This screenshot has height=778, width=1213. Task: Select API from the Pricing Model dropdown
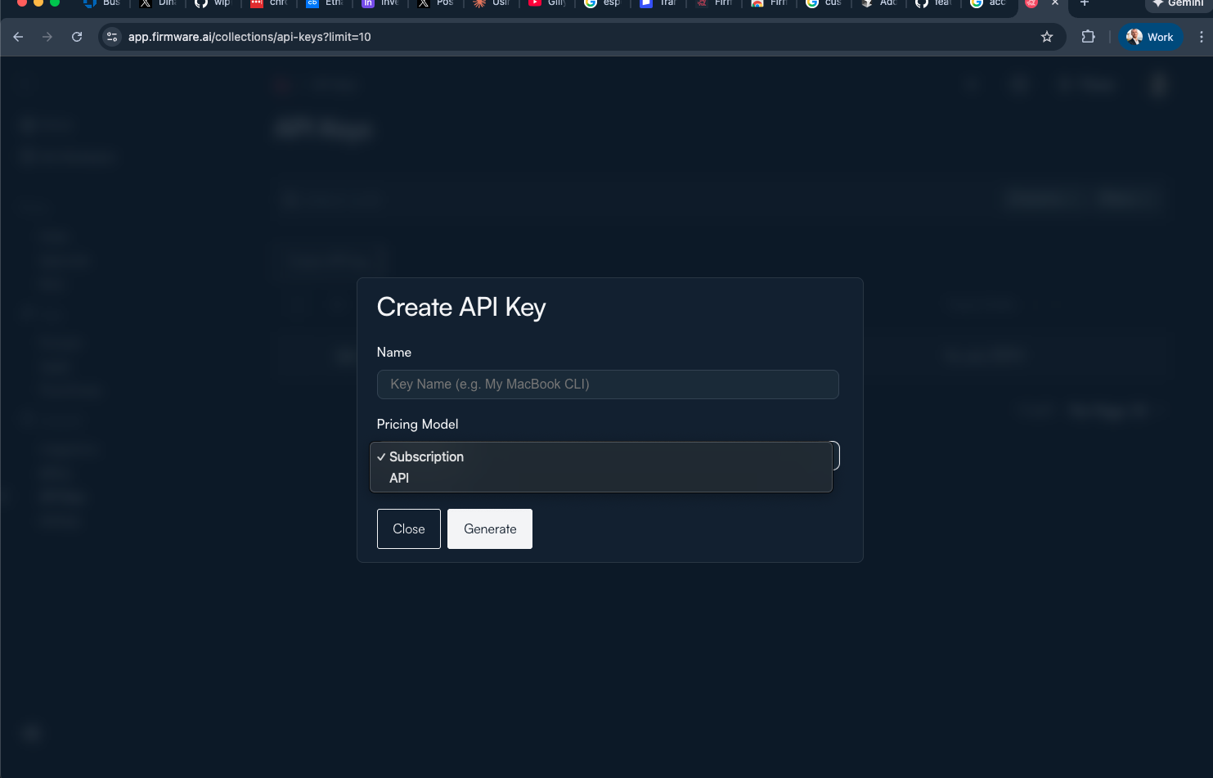tap(398, 478)
